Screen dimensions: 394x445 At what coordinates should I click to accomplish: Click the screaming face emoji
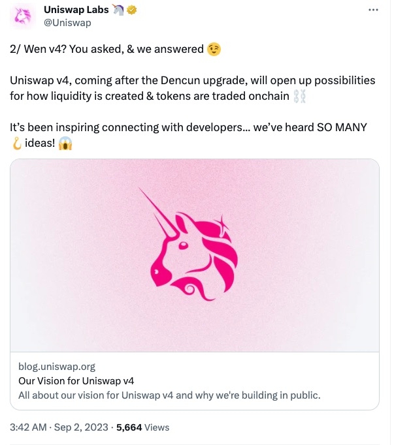tap(65, 144)
